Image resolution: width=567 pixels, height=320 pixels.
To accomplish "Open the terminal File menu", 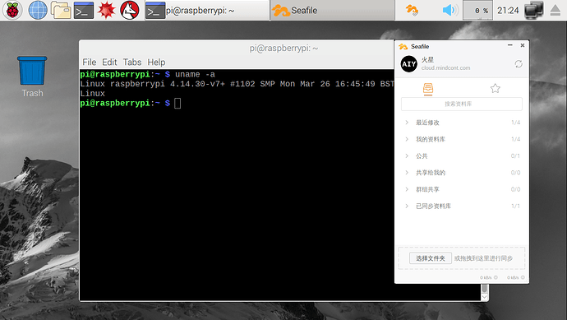I will click(90, 63).
